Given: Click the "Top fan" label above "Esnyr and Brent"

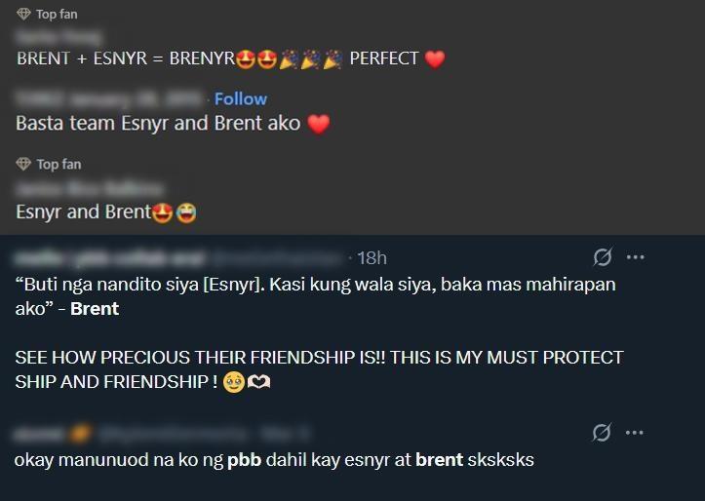Looking at the screenshot, I should (58, 164).
